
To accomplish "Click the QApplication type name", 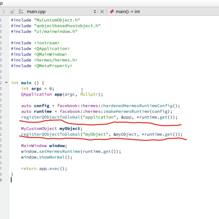I will coord(36,94).
